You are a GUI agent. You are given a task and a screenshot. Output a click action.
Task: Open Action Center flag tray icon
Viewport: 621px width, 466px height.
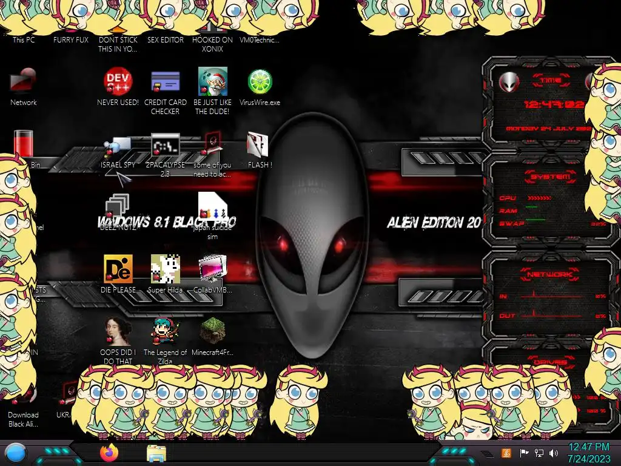[525, 453]
